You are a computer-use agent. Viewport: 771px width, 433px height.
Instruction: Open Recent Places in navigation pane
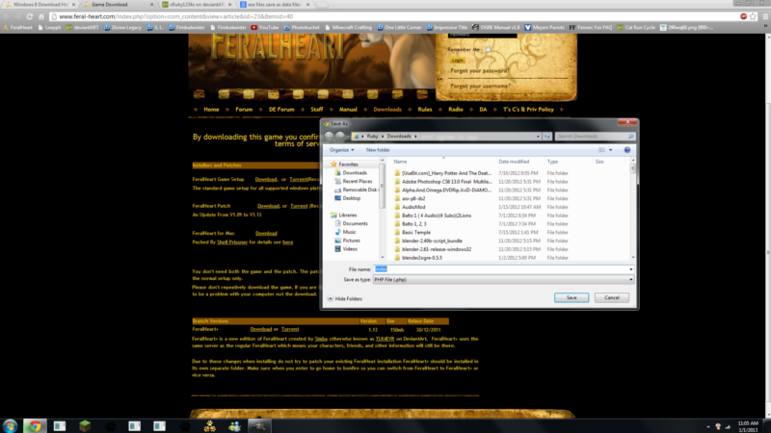[x=354, y=181]
